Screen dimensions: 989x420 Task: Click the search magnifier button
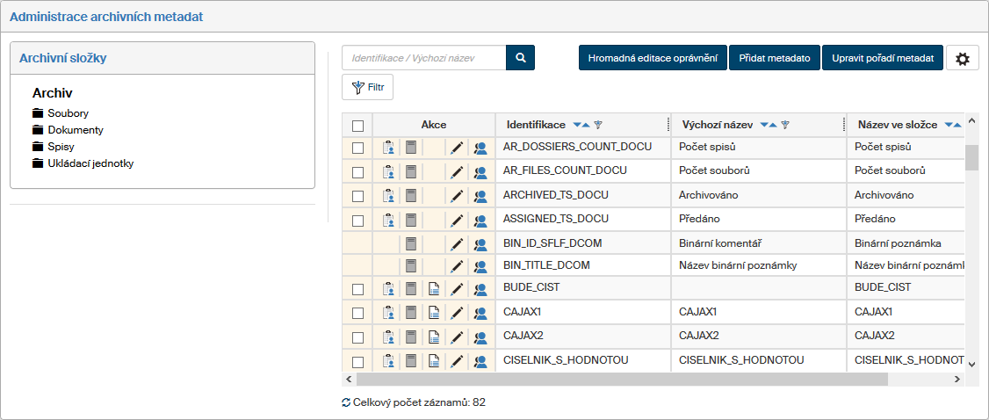[x=520, y=58]
